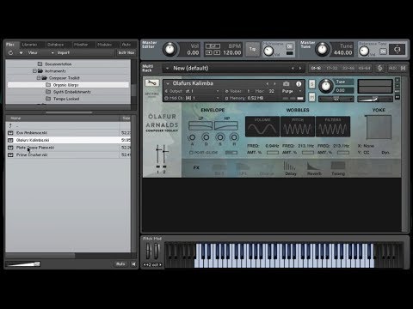Open the instrument info icon
Viewport: 413px width, 309px height.
[x=299, y=83]
